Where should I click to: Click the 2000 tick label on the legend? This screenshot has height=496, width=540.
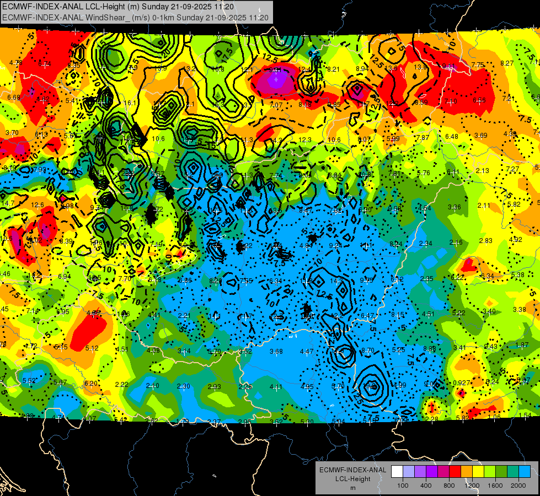click(x=518, y=485)
